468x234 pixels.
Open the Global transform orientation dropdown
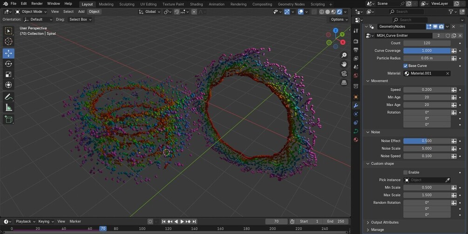pyautogui.click(x=150, y=12)
